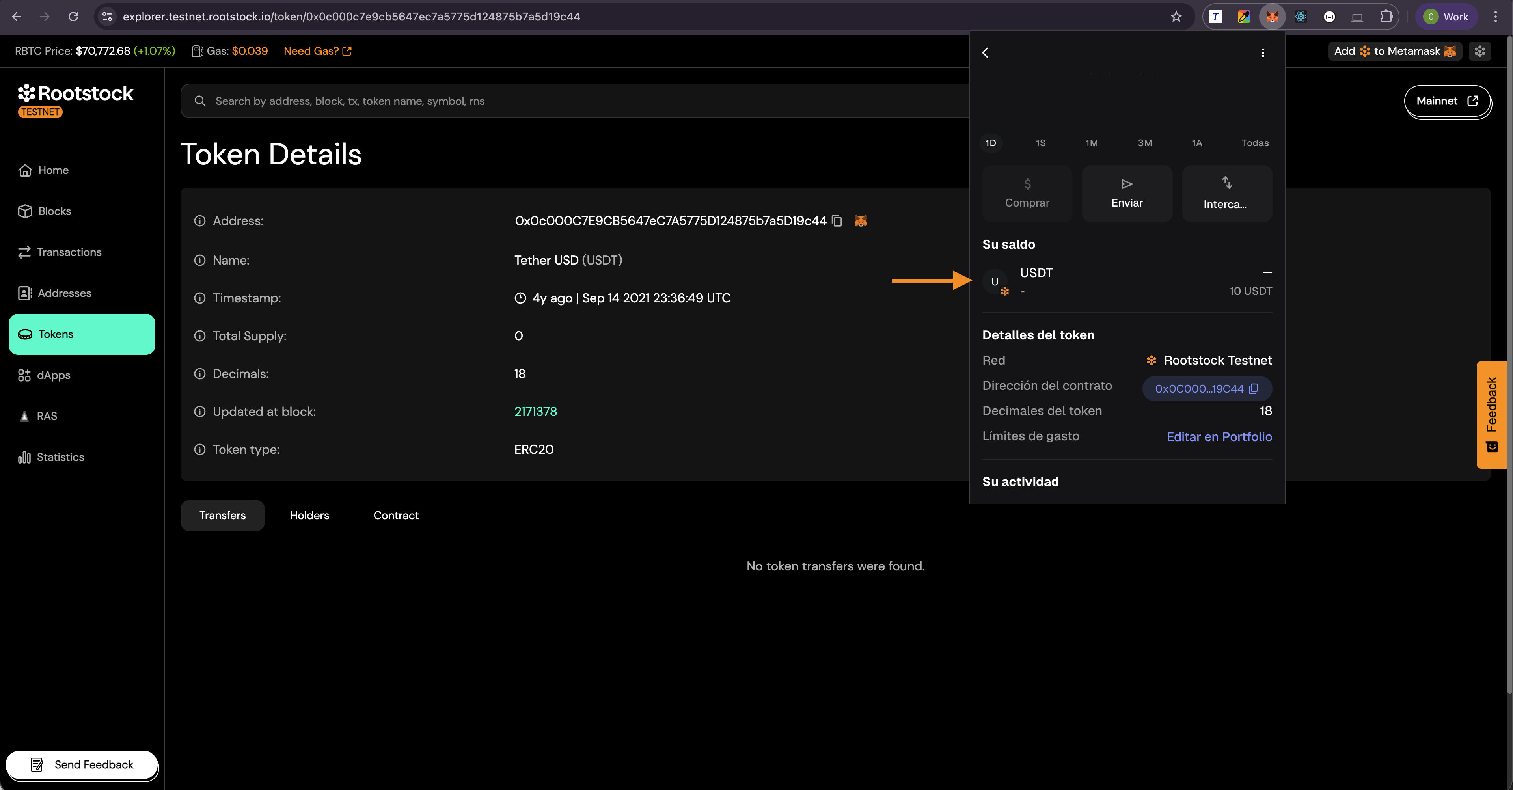Switch to the Holders tab

pos(309,515)
